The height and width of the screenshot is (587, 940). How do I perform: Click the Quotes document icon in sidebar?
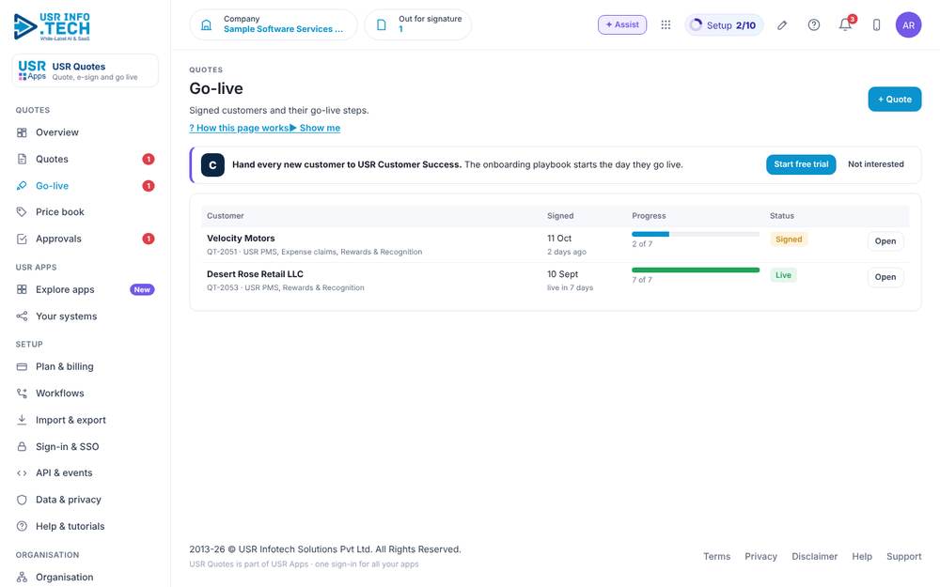pos(22,159)
